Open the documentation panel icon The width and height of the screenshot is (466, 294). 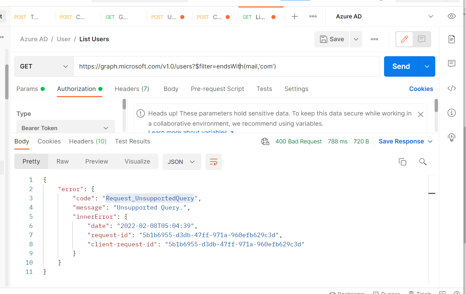click(x=451, y=39)
